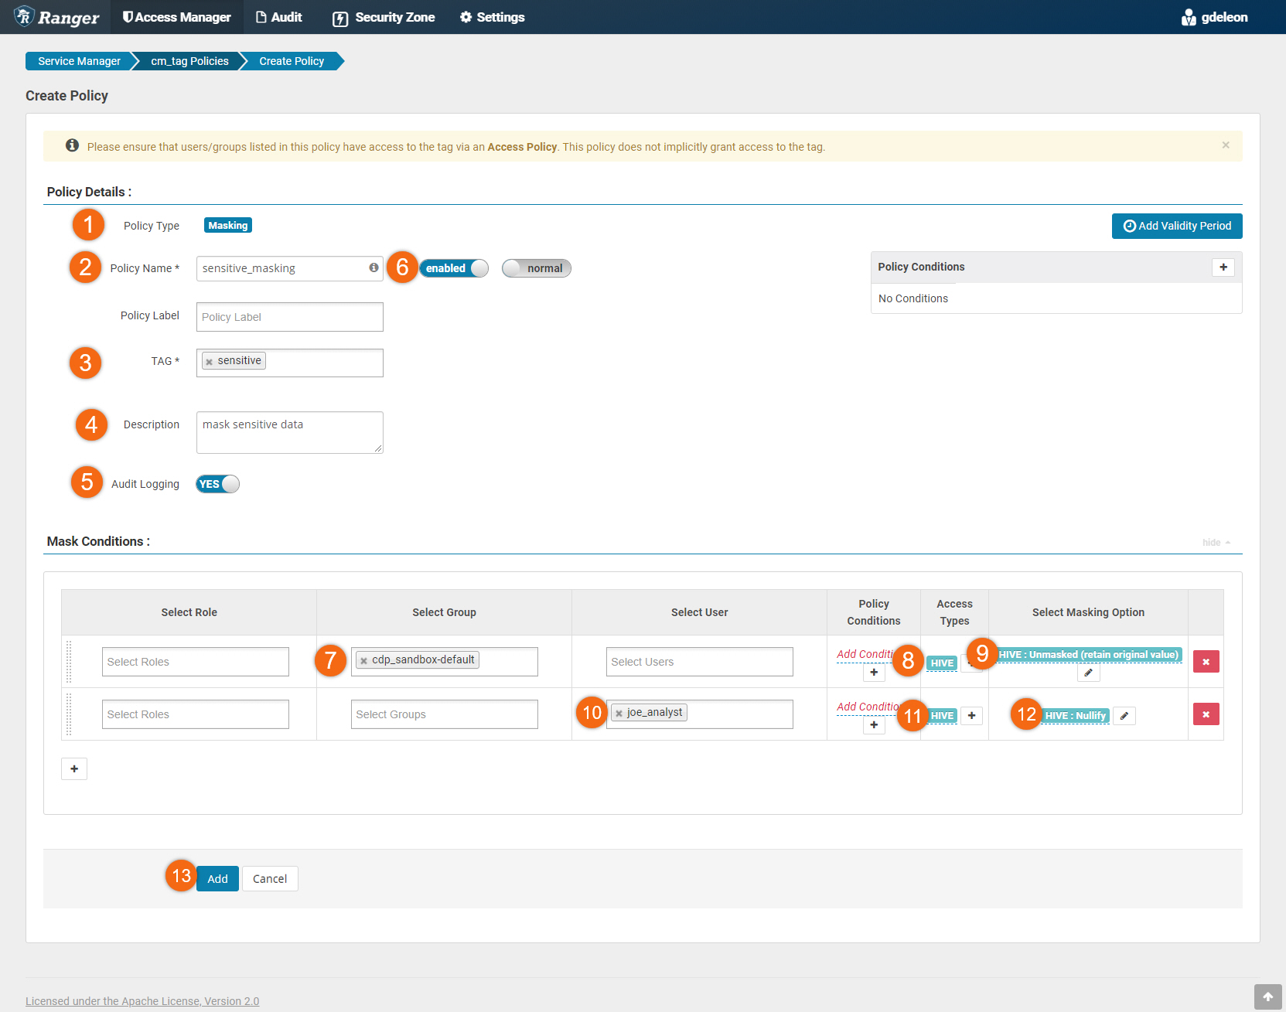Remove the sensitive tag chip
The width and height of the screenshot is (1286, 1012).
click(x=210, y=362)
